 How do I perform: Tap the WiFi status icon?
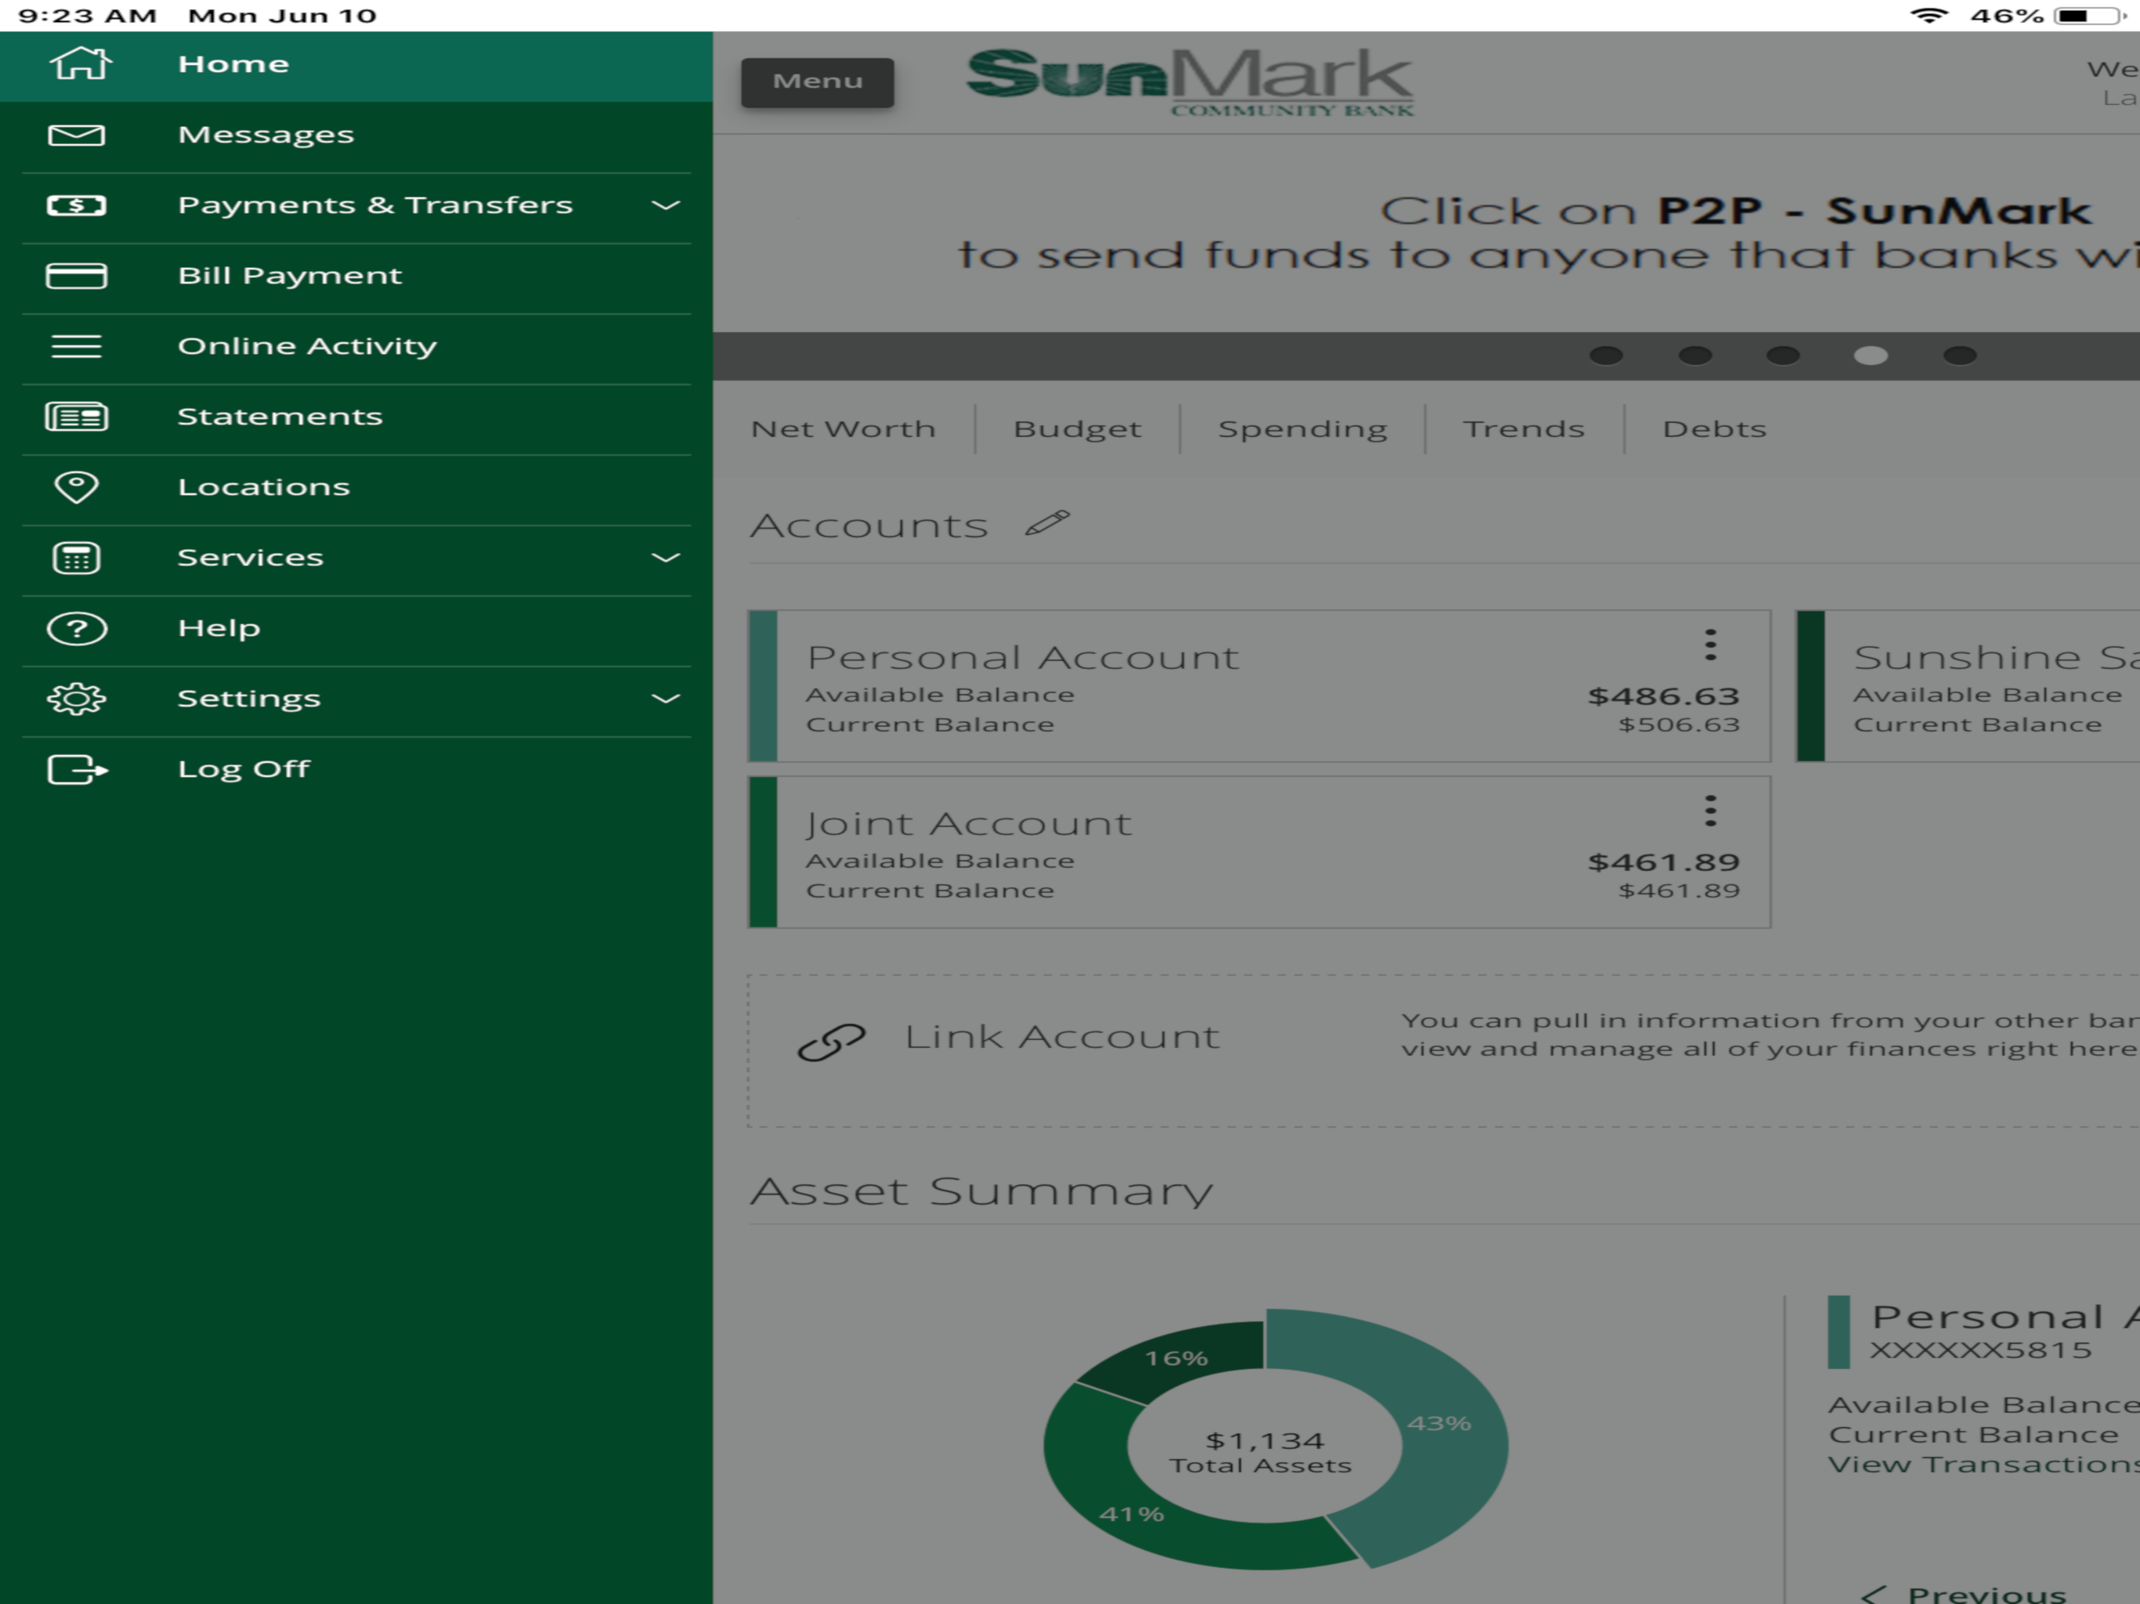1929,16
